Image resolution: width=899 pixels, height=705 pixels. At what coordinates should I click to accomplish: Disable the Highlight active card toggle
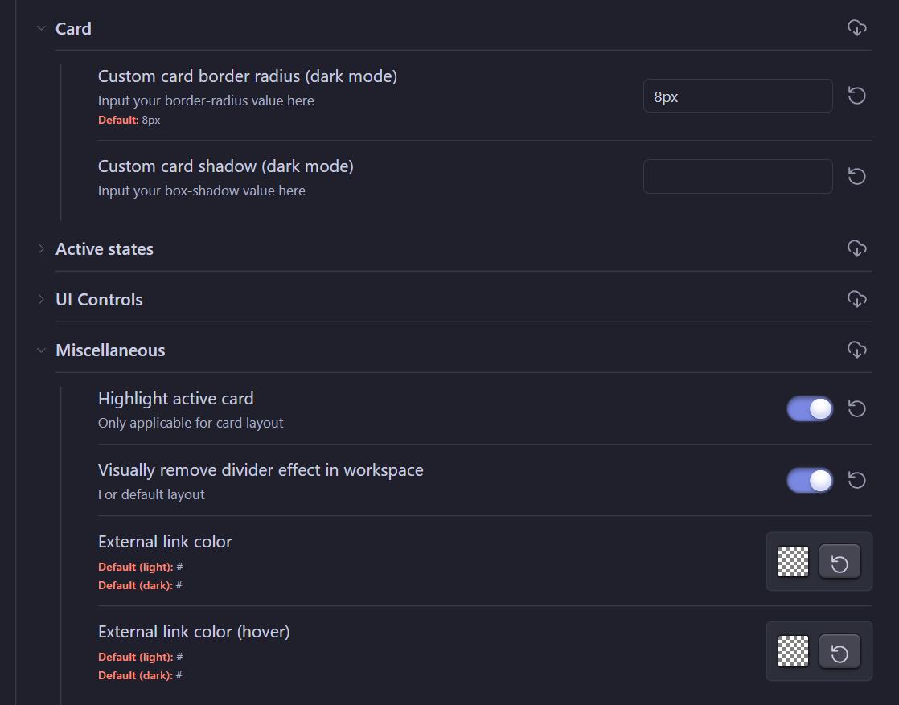coord(810,409)
